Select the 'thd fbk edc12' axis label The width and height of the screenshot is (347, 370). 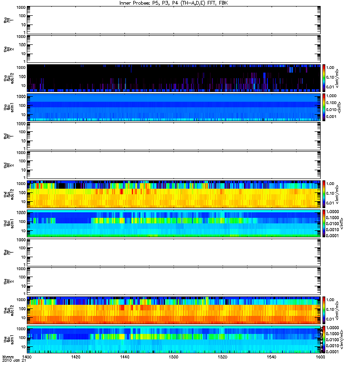9,194
